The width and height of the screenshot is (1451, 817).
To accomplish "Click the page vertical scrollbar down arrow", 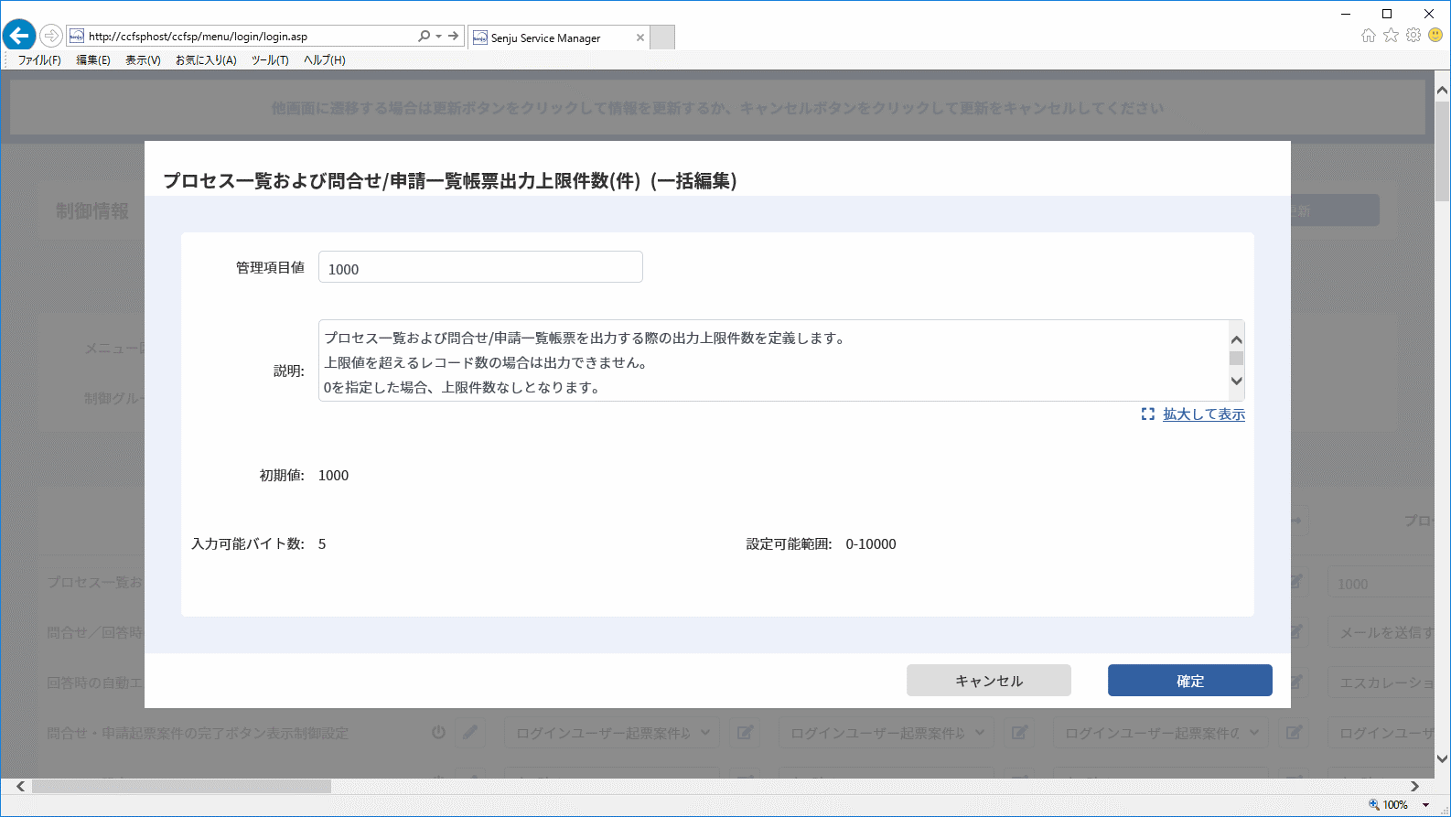I will click(x=1443, y=758).
